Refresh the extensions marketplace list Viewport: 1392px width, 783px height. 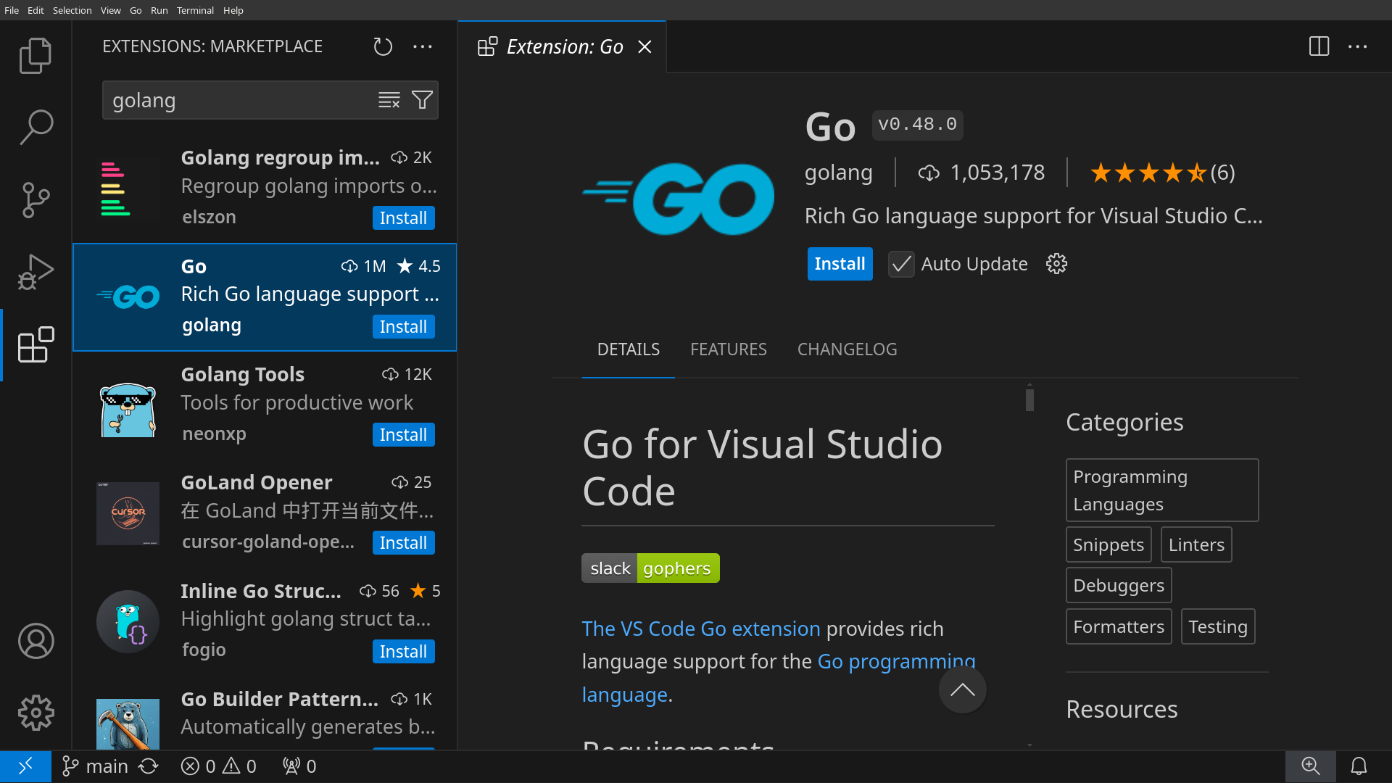point(383,46)
